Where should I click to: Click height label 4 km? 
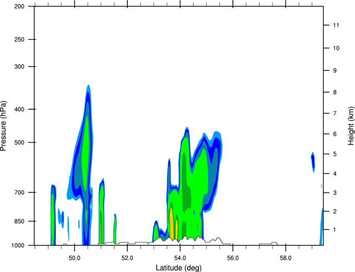click(335, 174)
